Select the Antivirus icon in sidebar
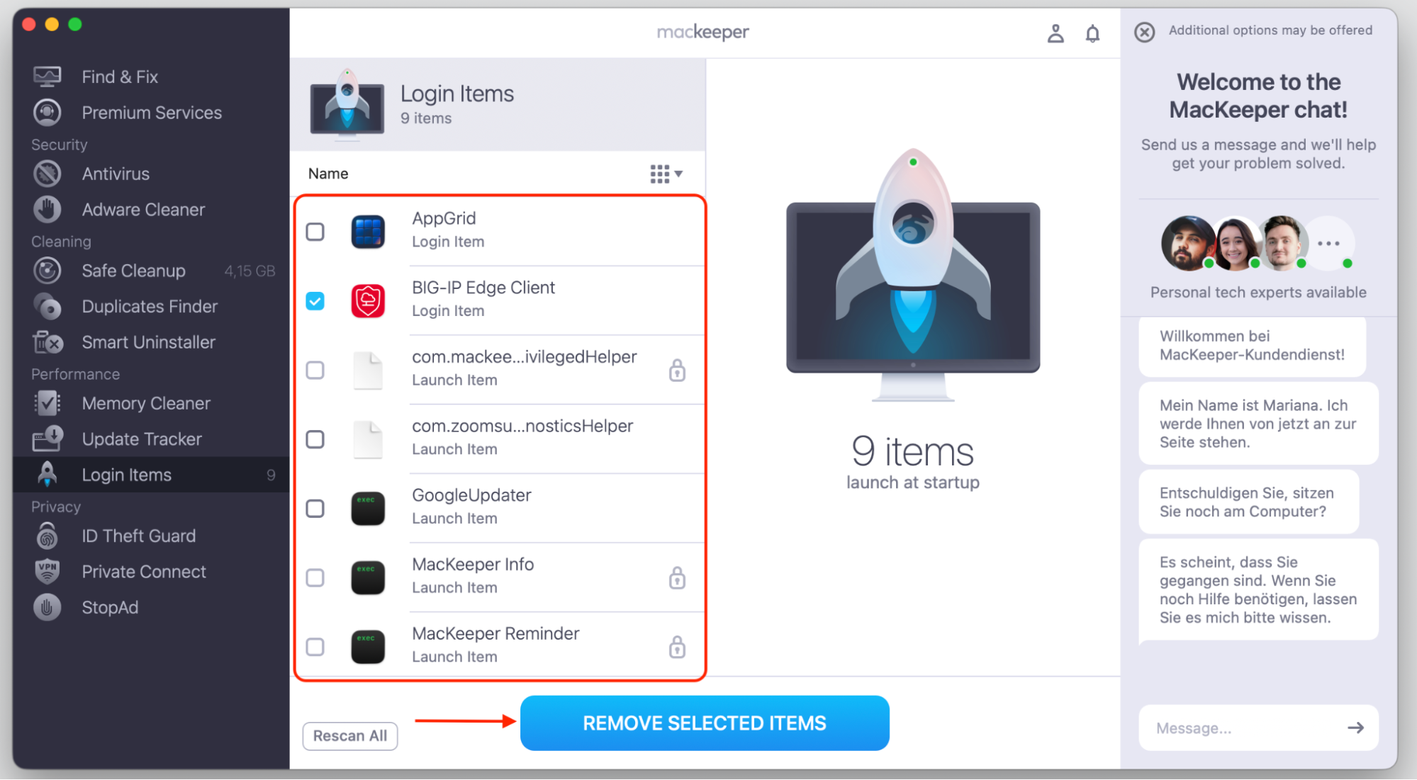Screen dimensions: 1417x780 (47, 174)
